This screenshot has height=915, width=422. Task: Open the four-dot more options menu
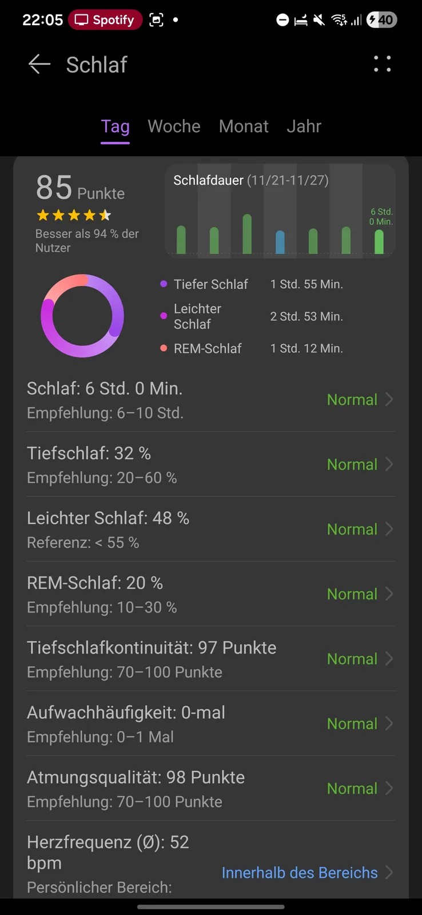coord(382,64)
